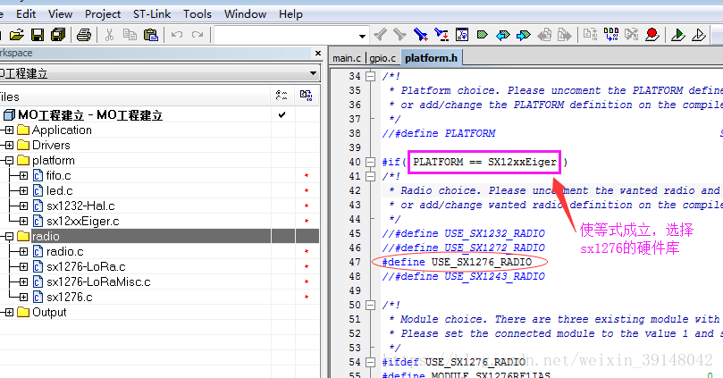Print using the printer icon
723x378 pixels.
coord(83,35)
